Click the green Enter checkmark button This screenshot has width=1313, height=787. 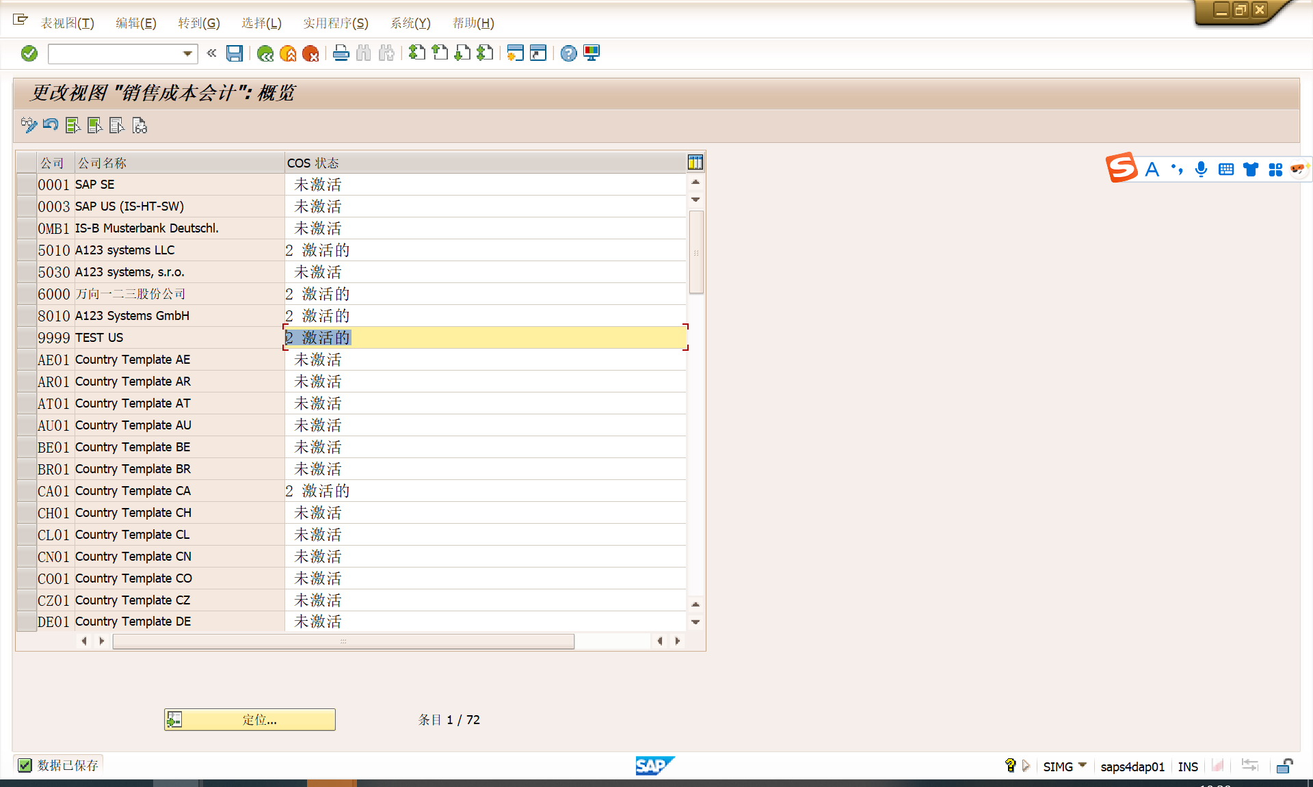click(x=29, y=53)
